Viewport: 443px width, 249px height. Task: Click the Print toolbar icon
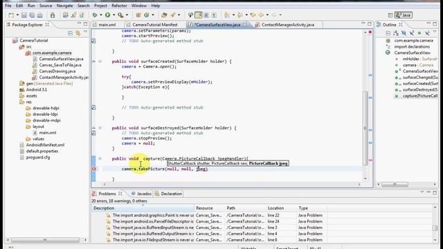click(40, 15)
